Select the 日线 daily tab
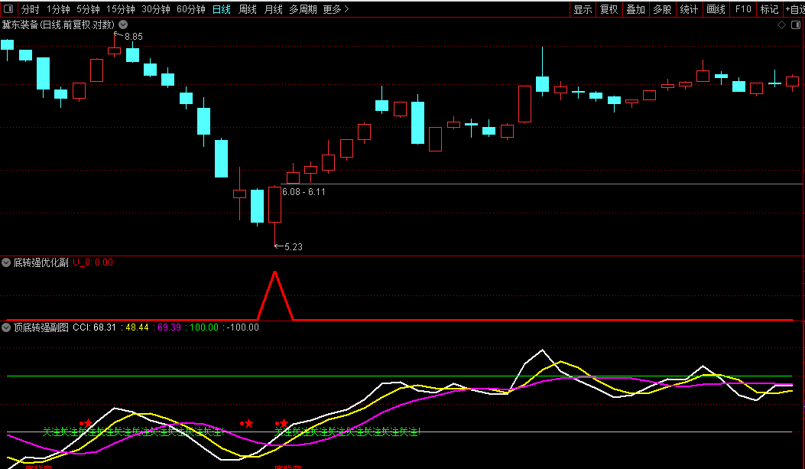The height and width of the screenshot is (469, 805). coord(221,9)
